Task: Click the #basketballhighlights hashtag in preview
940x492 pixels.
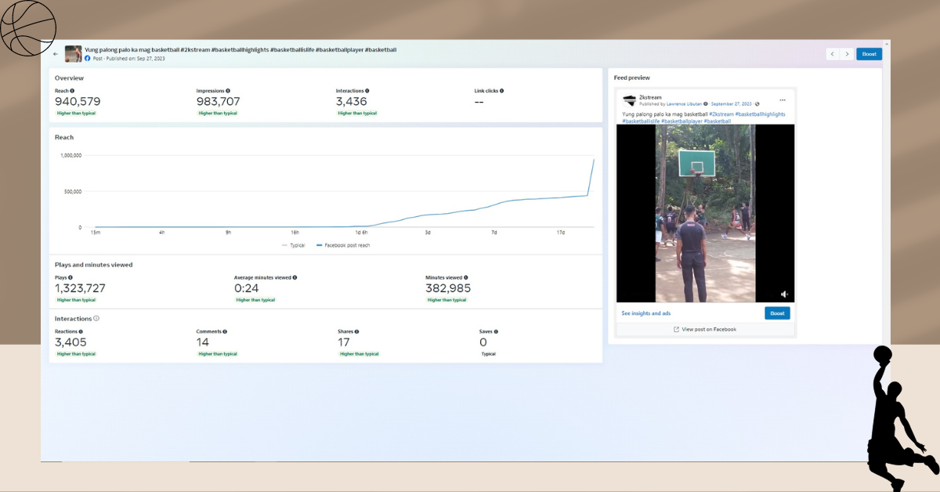Action: pos(760,114)
